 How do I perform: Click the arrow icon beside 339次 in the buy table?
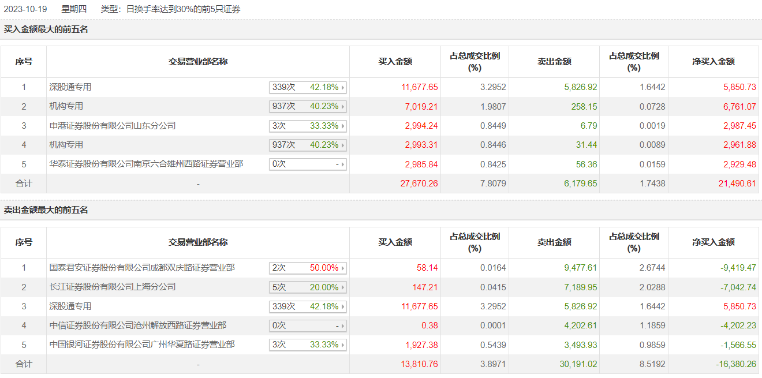click(x=343, y=88)
